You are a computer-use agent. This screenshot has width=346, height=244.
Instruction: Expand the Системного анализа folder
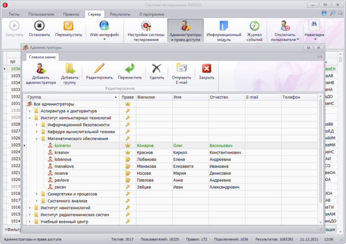tap(37, 201)
